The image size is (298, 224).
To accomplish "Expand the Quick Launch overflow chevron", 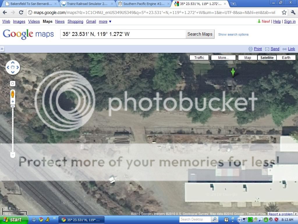I will [x=54, y=218].
